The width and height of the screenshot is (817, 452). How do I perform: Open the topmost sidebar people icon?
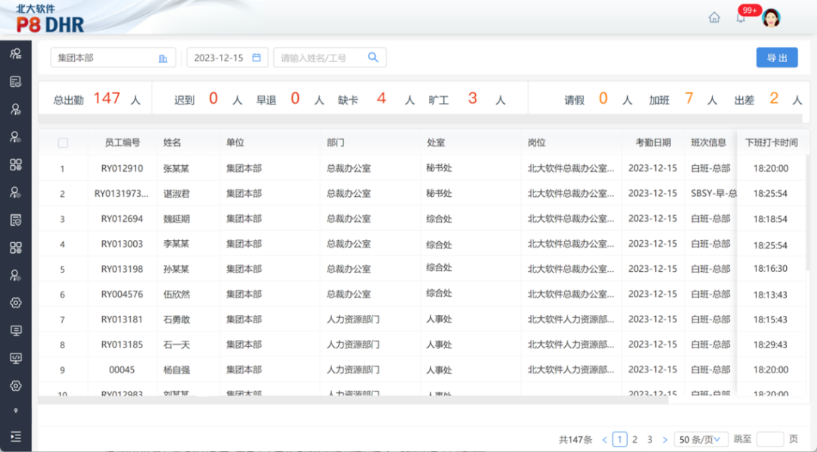[15, 54]
